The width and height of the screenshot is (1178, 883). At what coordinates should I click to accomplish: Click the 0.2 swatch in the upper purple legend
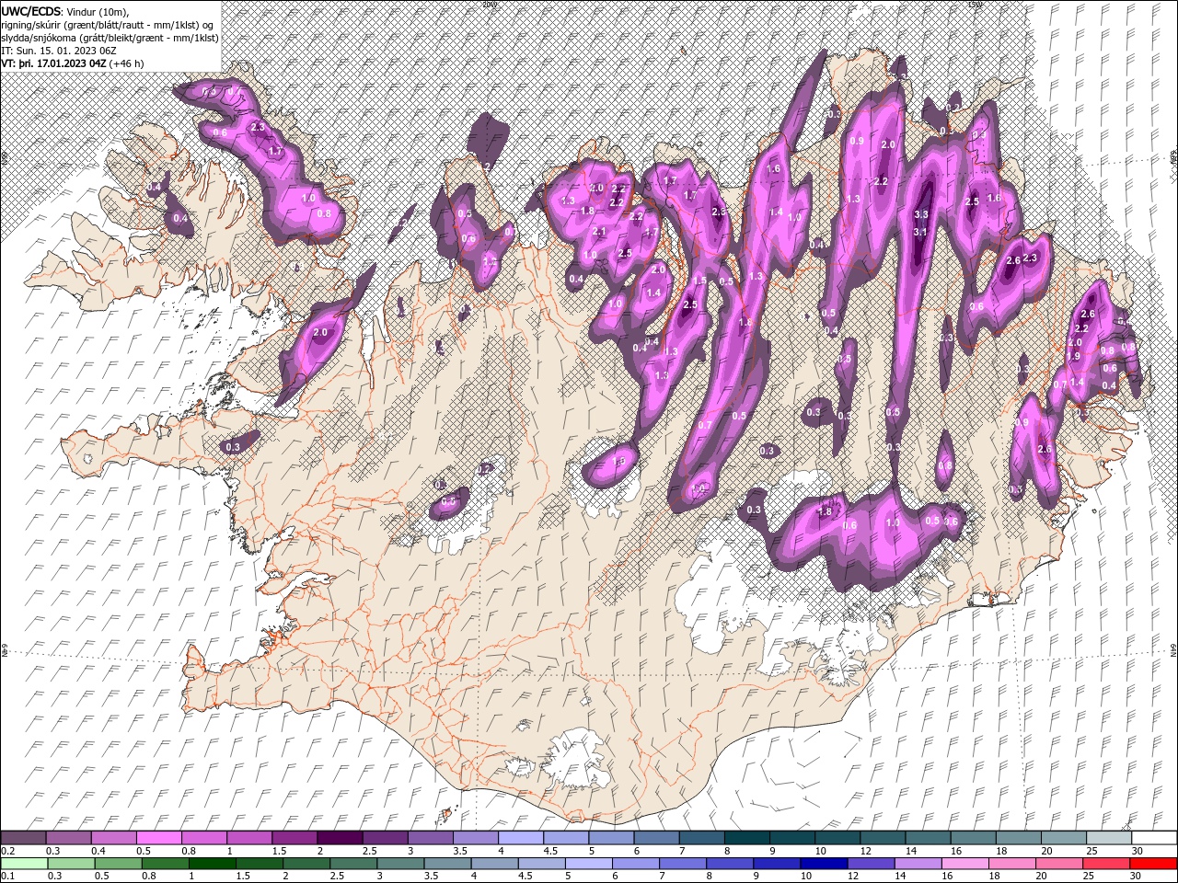(23, 838)
